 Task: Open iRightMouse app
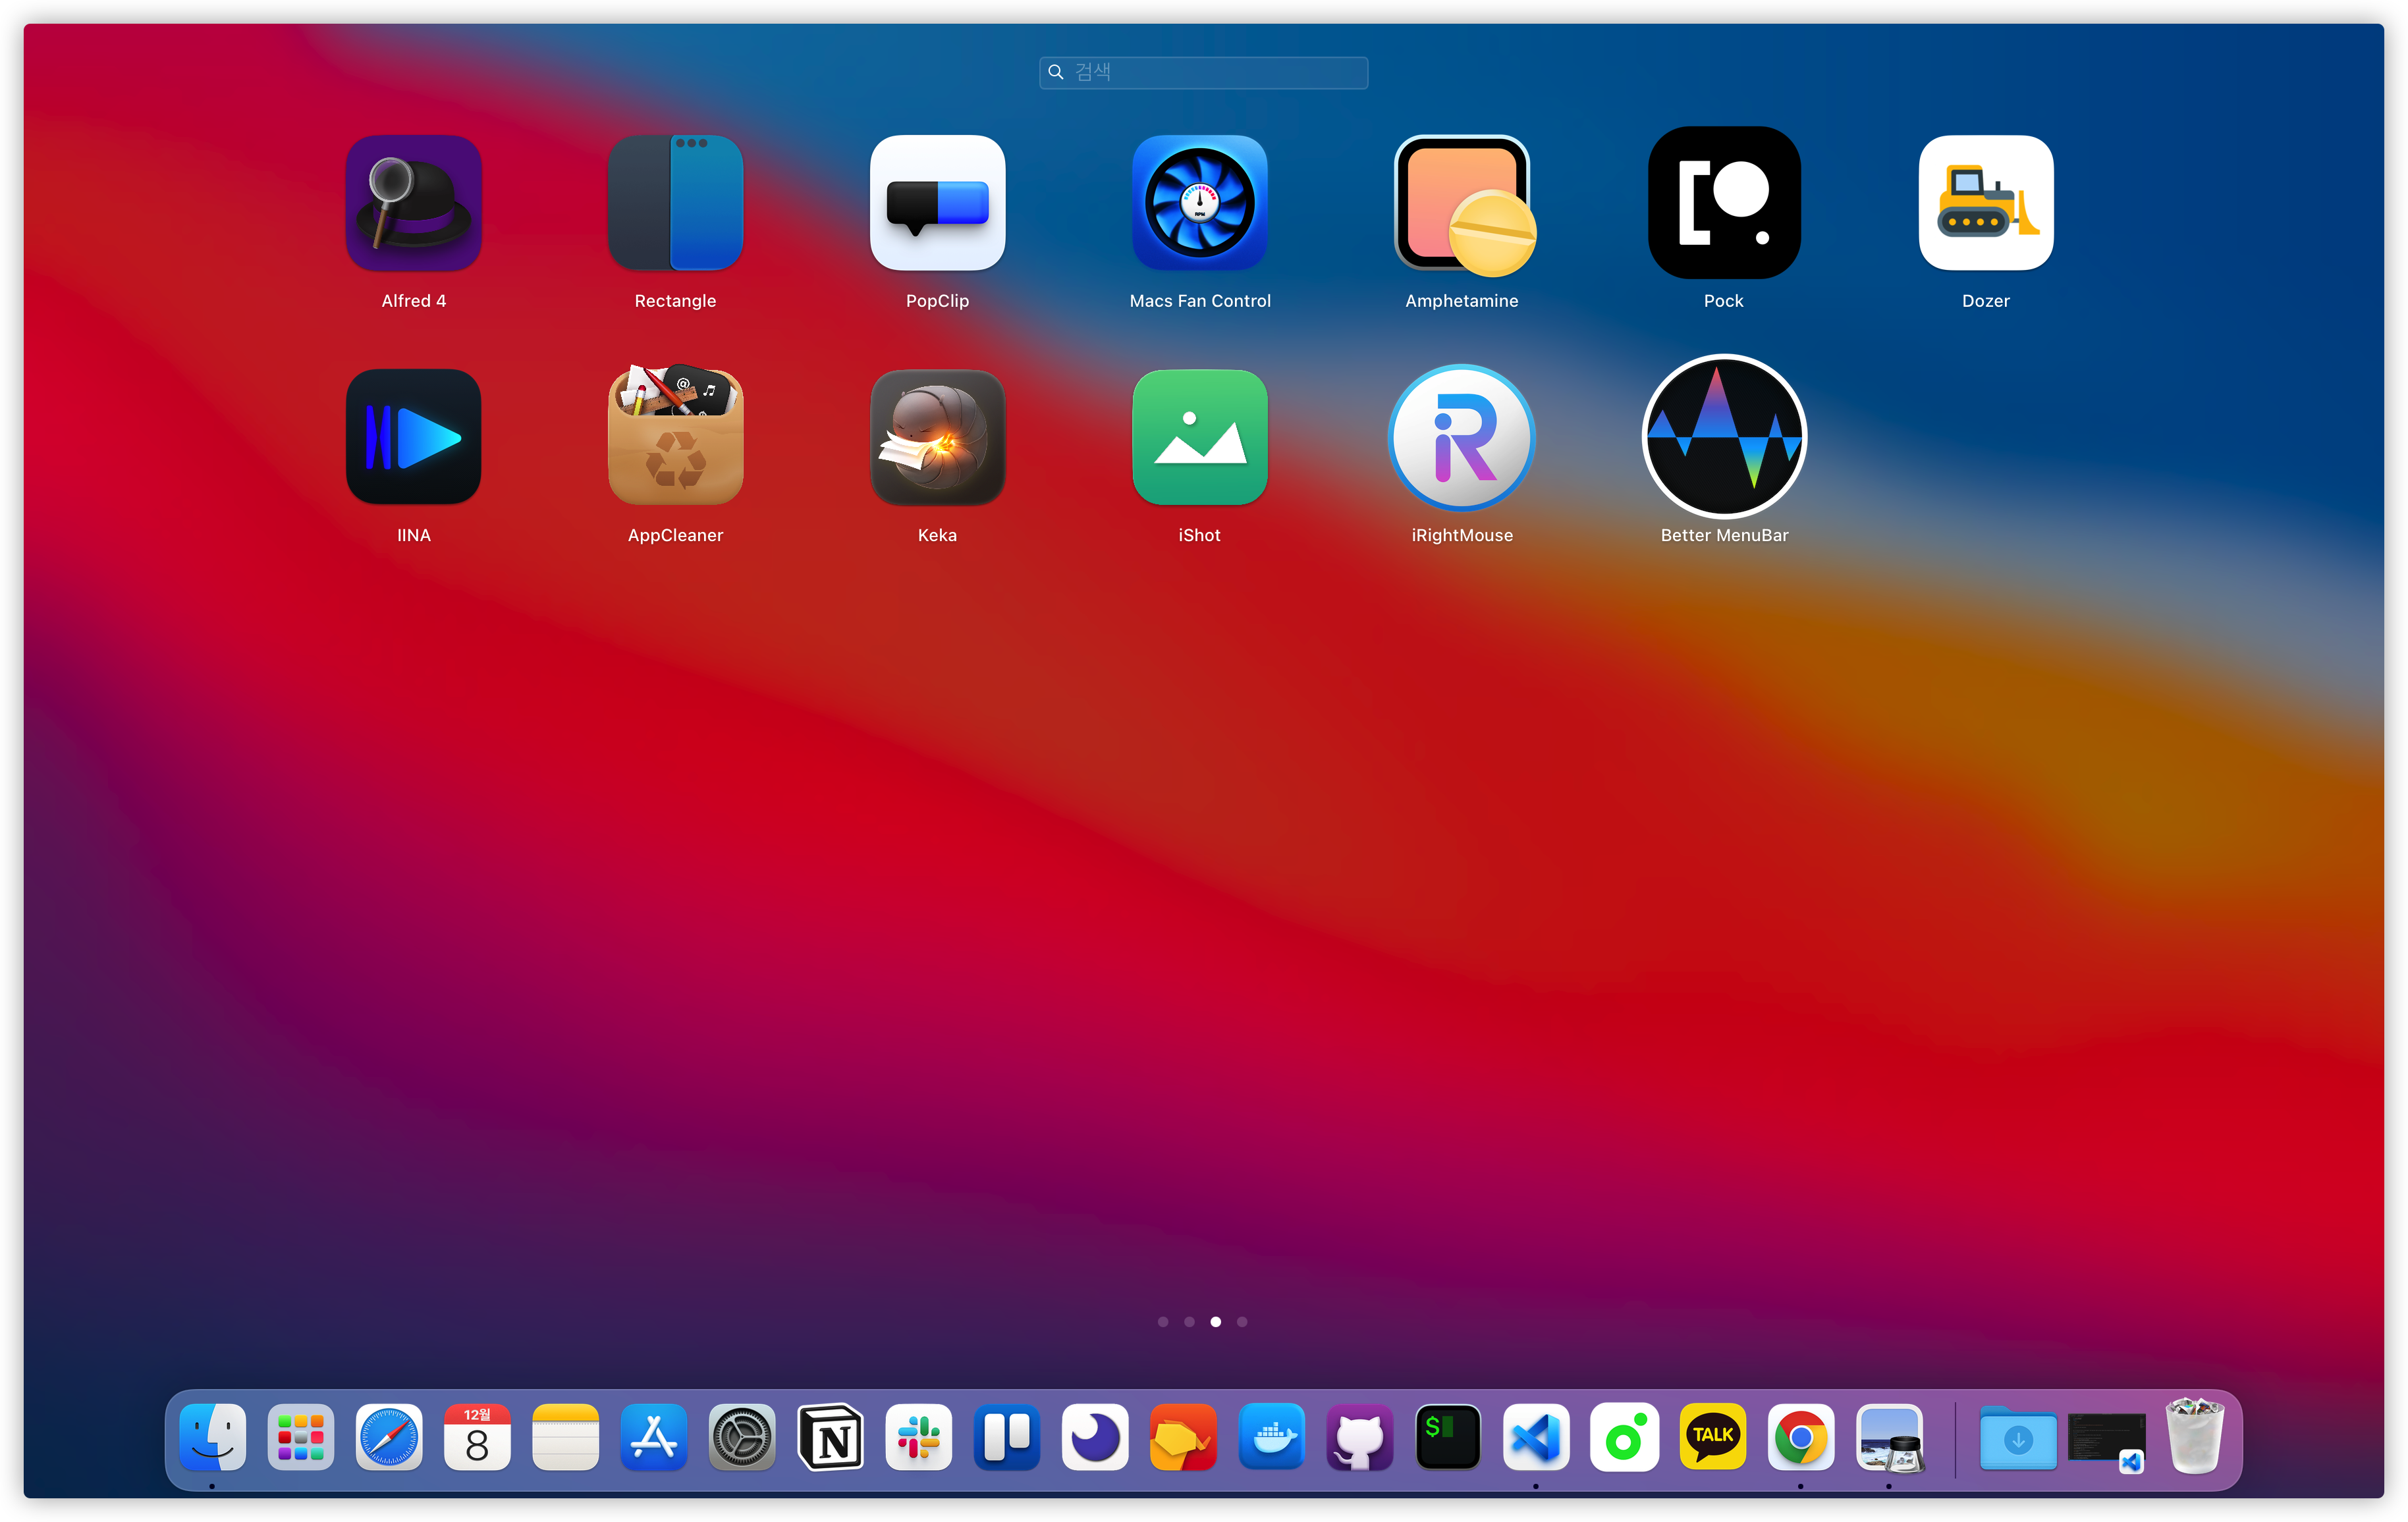pos(1461,436)
